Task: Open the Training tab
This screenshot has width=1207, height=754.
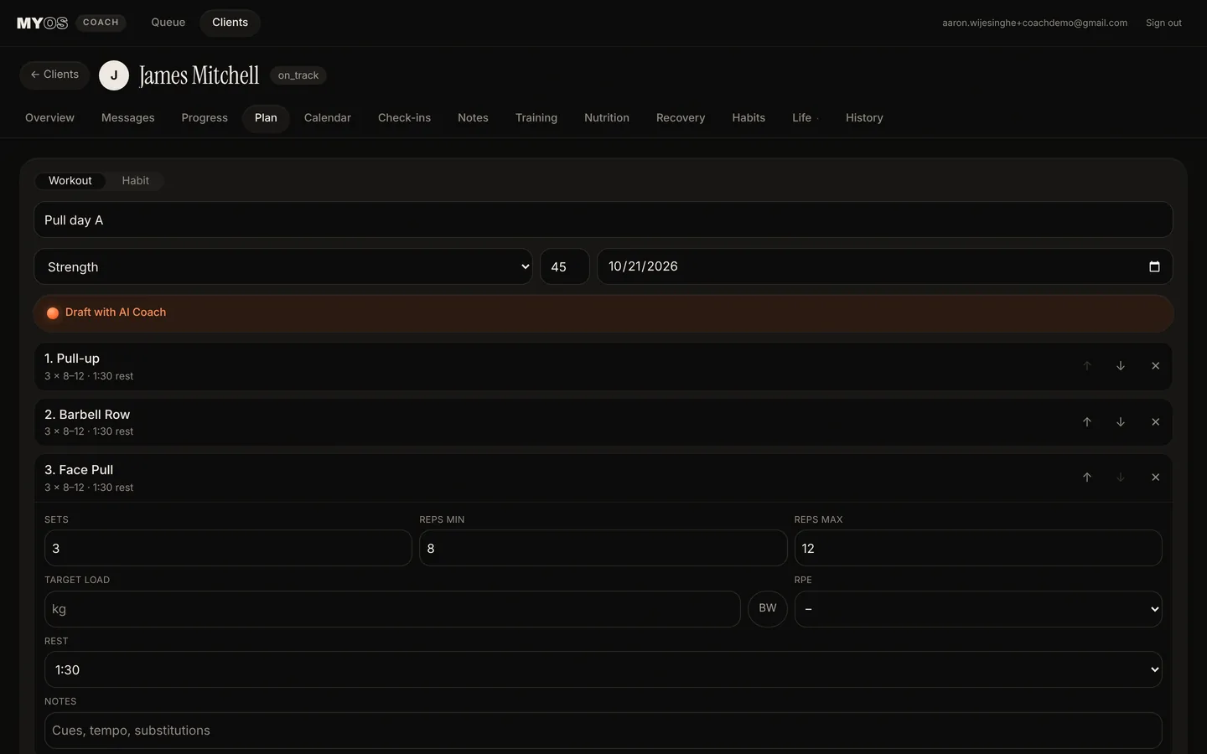Action: [x=536, y=118]
